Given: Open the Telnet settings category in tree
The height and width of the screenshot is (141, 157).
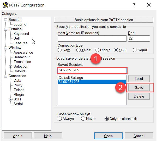Looking at the screenshot, I should click(x=19, y=90).
